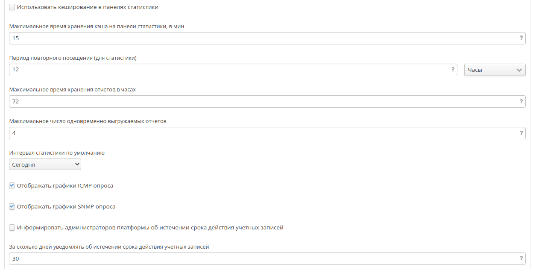Click help icon for account expiration days
This screenshot has height=273, width=533.
(521, 258)
